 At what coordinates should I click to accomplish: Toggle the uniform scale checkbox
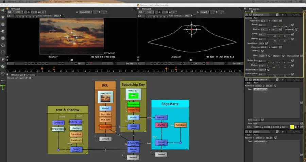293,30
